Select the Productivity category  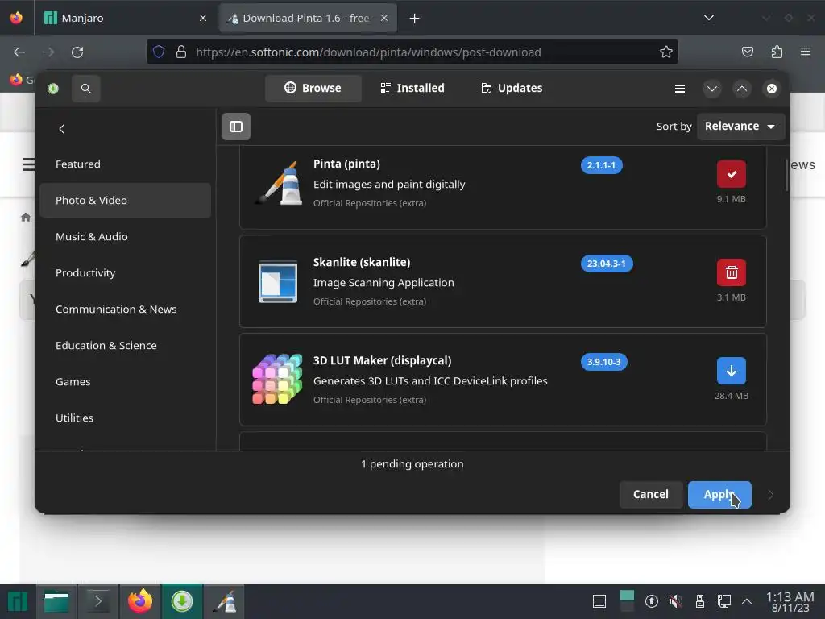click(125, 272)
